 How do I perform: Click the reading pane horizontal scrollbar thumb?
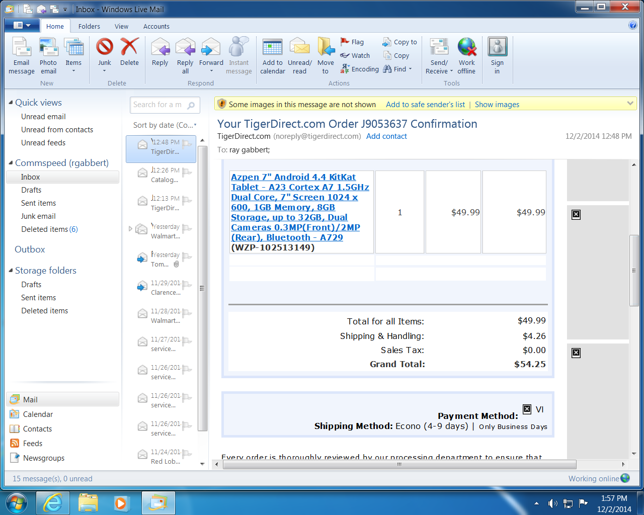[x=399, y=464]
